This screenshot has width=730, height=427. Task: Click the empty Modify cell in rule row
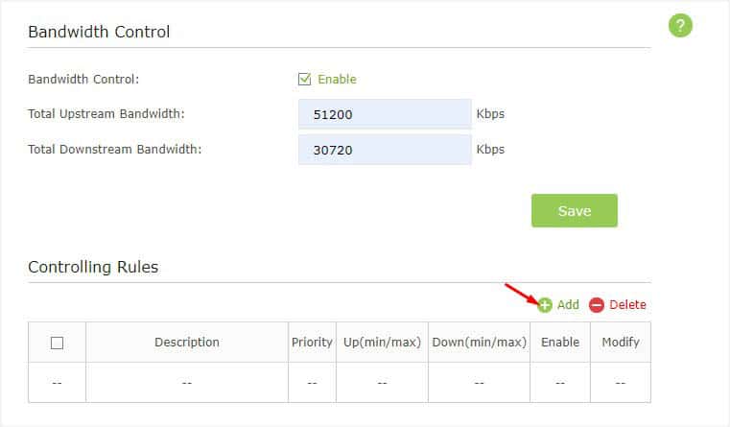coord(621,382)
